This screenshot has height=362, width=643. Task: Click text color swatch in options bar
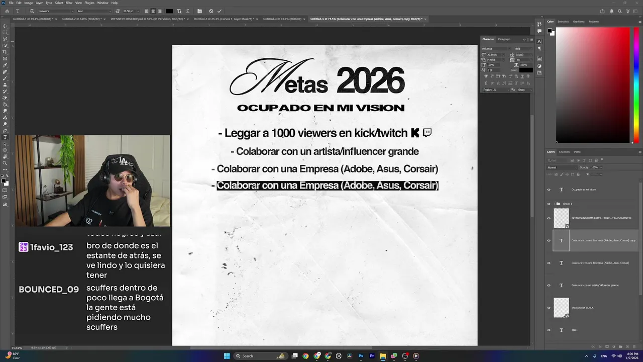click(x=169, y=11)
